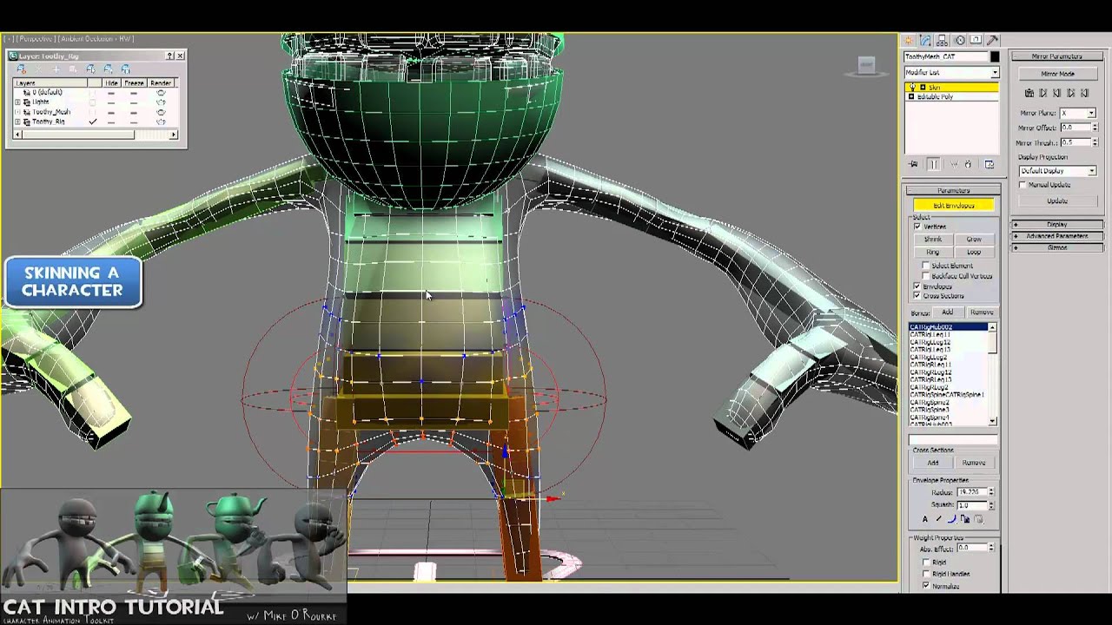This screenshot has width=1112, height=625.
Task: Enable the Rigid checkbox
Action: pyautogui.click(x=927, y=562)
